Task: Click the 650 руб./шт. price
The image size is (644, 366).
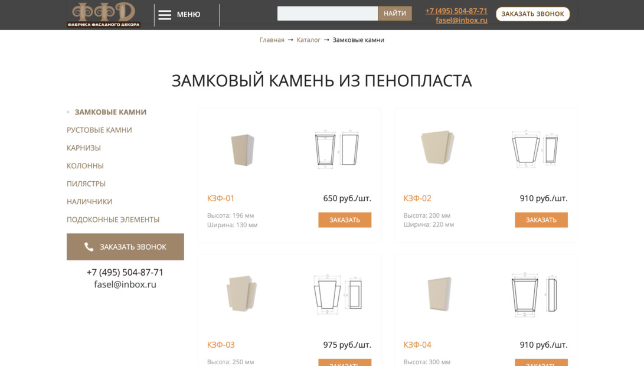Action: coord(347,198)
